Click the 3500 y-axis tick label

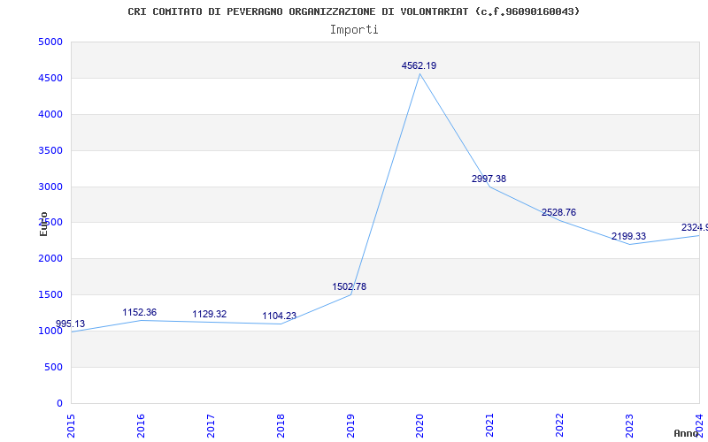click(x=50, y=150)
